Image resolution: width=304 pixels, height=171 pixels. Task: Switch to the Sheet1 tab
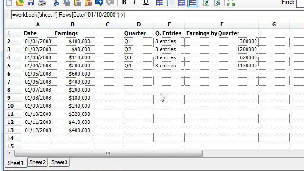pyautogui.click(x=16, y=163)
